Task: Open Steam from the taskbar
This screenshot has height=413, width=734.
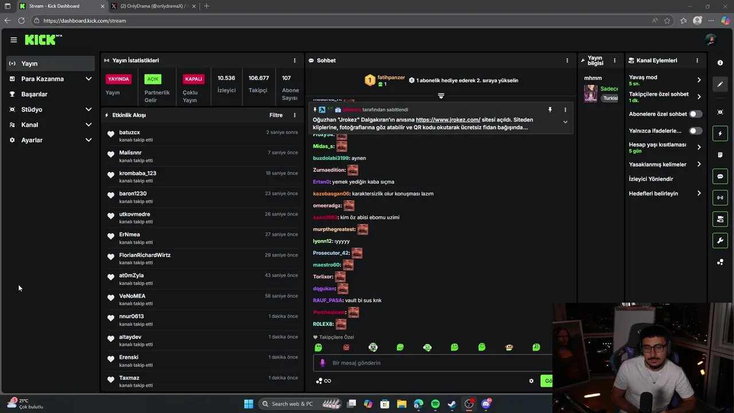Action: tap(452, 404)
